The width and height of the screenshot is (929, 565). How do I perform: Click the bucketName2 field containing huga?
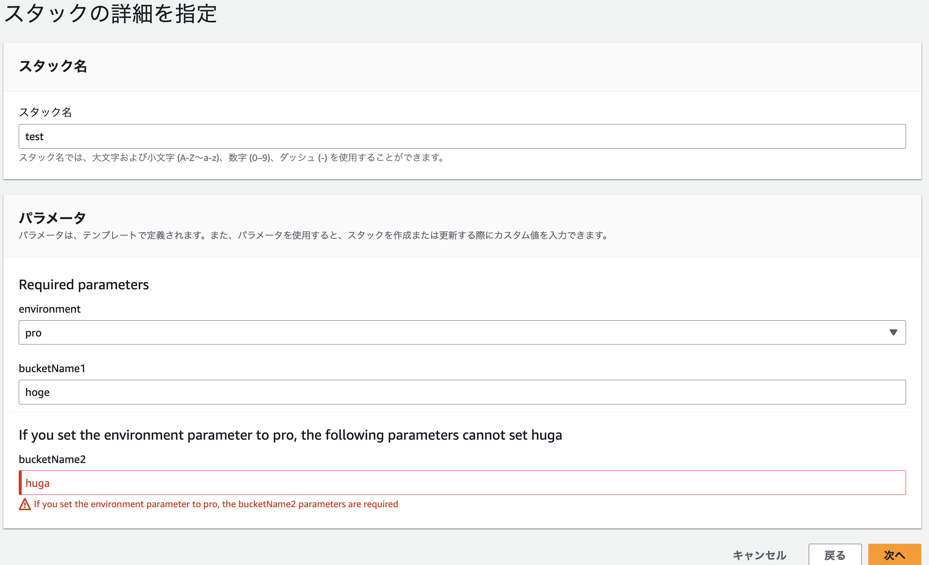click(x=462, y=483)
